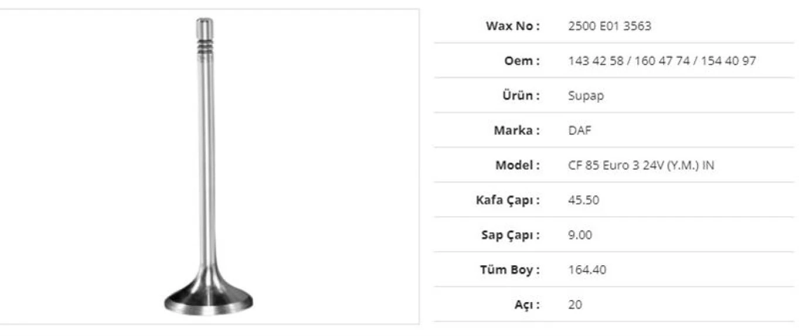Viewport: 799px width, 336px height.
Task: Click the OEM numbers 143 42 58 value
Action: 662,60
